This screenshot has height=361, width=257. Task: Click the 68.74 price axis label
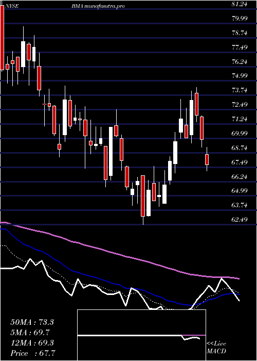(240, 148)
